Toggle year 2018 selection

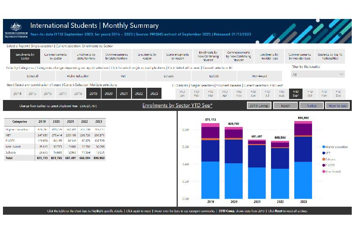(78, 93)
